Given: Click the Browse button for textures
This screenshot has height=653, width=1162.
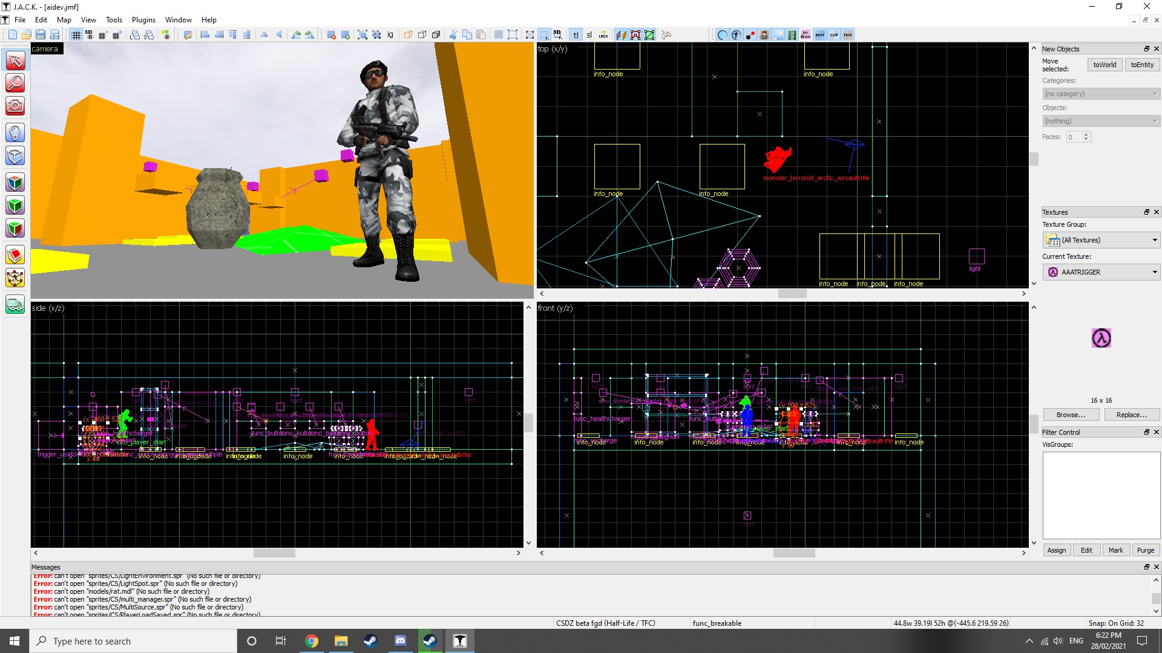Looking at the screenshot, I should pyautogui.click(x=1070, y=414).
